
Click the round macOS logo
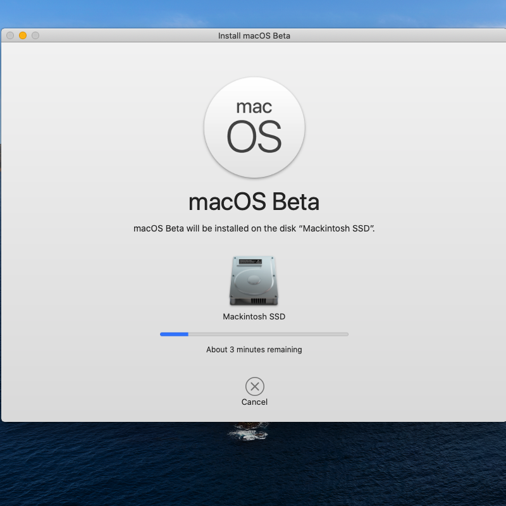(x=254, y=127)
